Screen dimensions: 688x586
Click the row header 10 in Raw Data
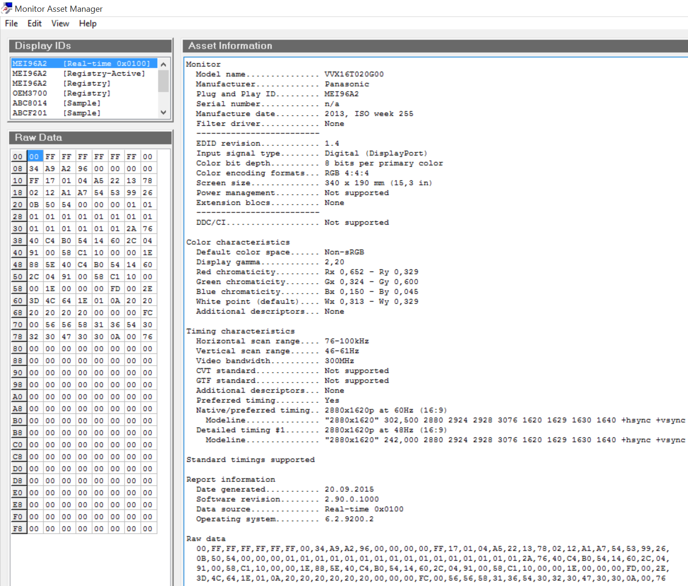coord(18,181)
